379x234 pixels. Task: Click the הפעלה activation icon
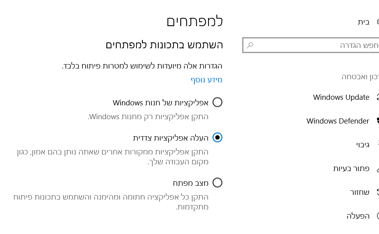(377, 216)
